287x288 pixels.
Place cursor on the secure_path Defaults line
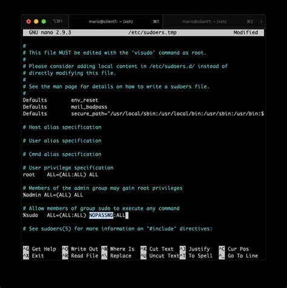[x=143, y=114]
